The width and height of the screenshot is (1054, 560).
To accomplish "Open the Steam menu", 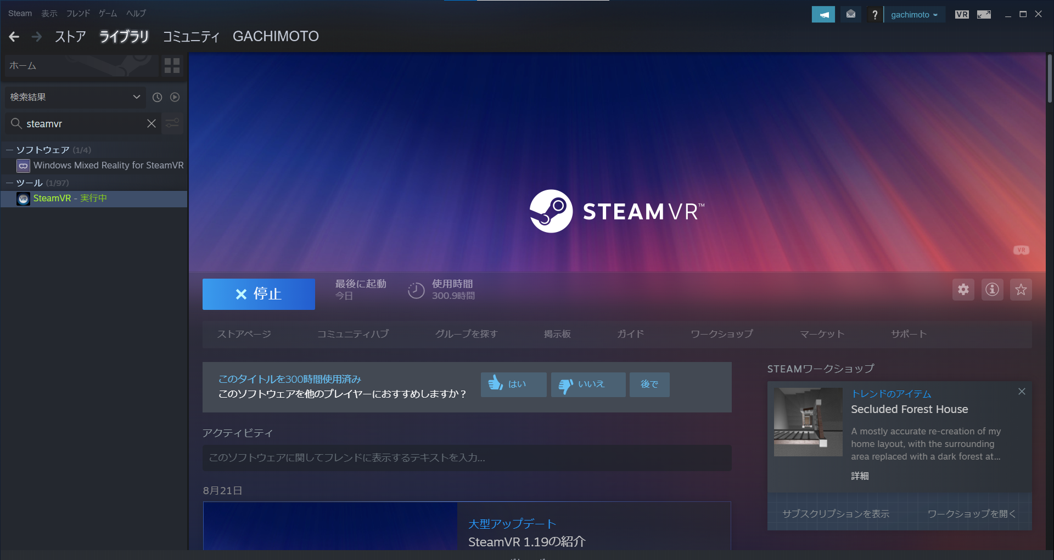I will [x=20, y=13].
